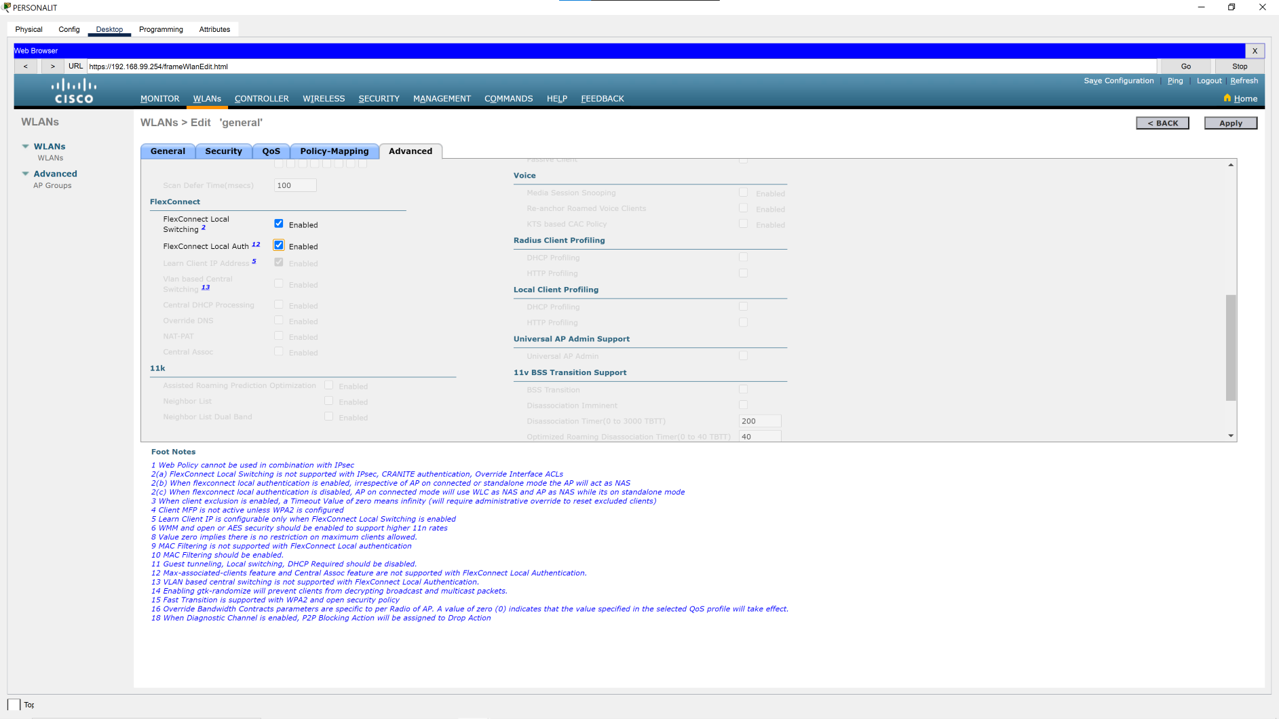1279x719 pixels.
Task: Disable FlexConnect Local Switching checkbox
Action: [x=279, y=224]
